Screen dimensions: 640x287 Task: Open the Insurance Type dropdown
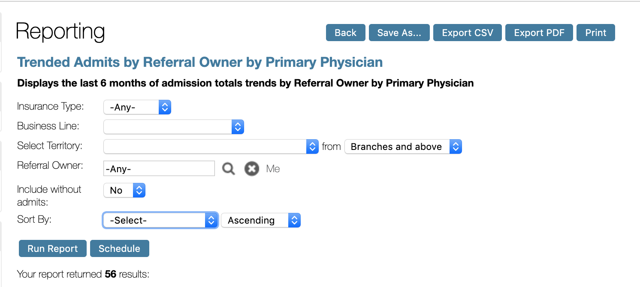(137, 107)
